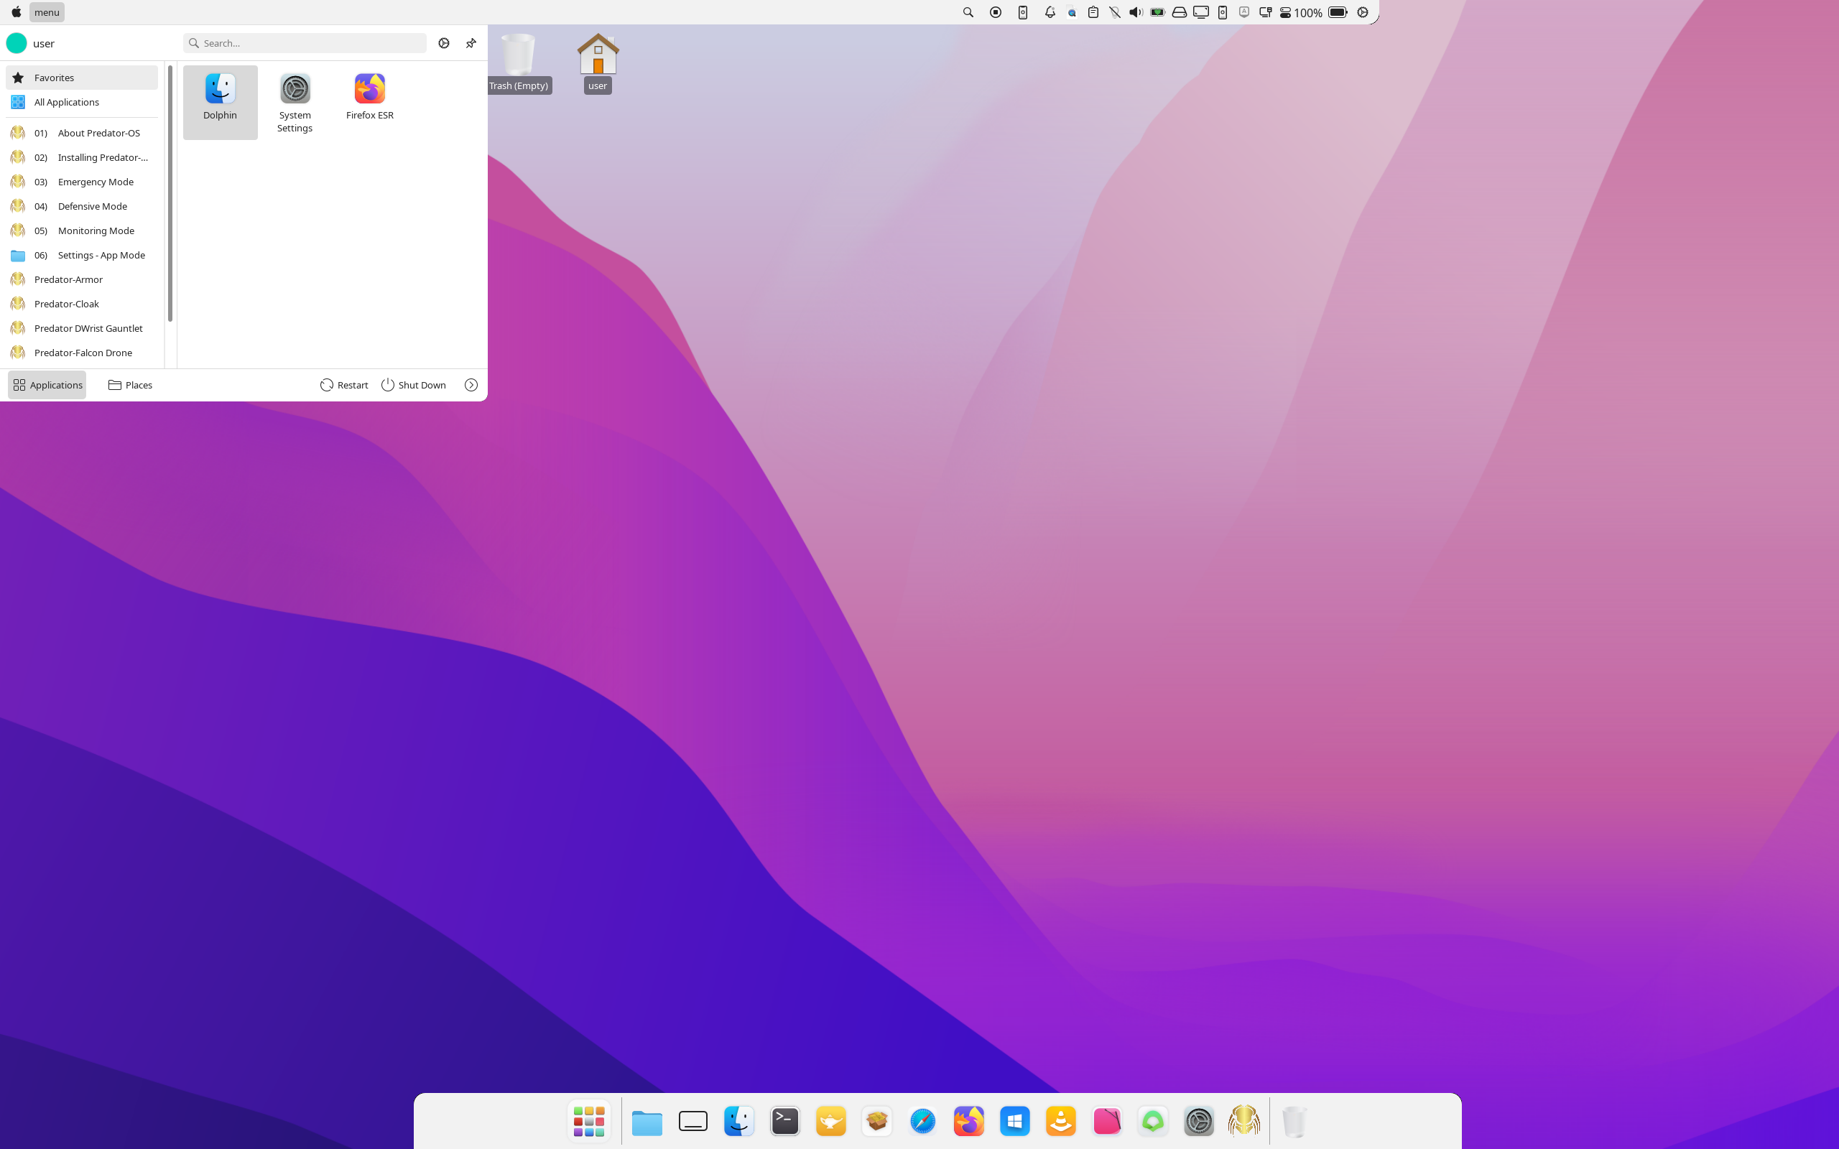Open 01) About Predator-OS category
Viewport: 1839px width, 1149px height.
(x=82, y=133)
